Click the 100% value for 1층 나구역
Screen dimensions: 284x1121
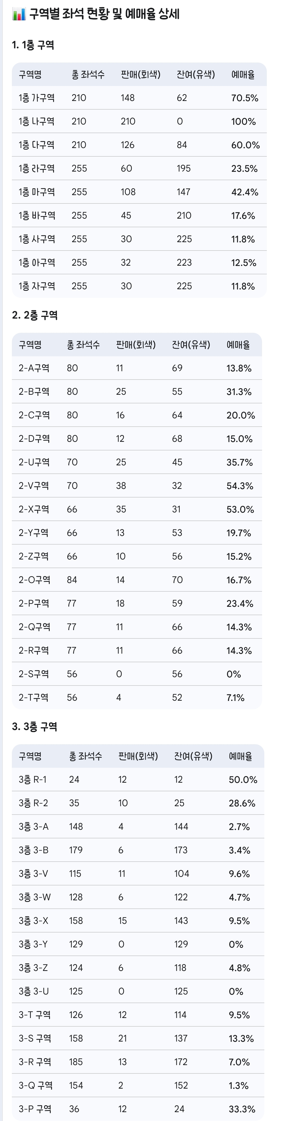243,121
